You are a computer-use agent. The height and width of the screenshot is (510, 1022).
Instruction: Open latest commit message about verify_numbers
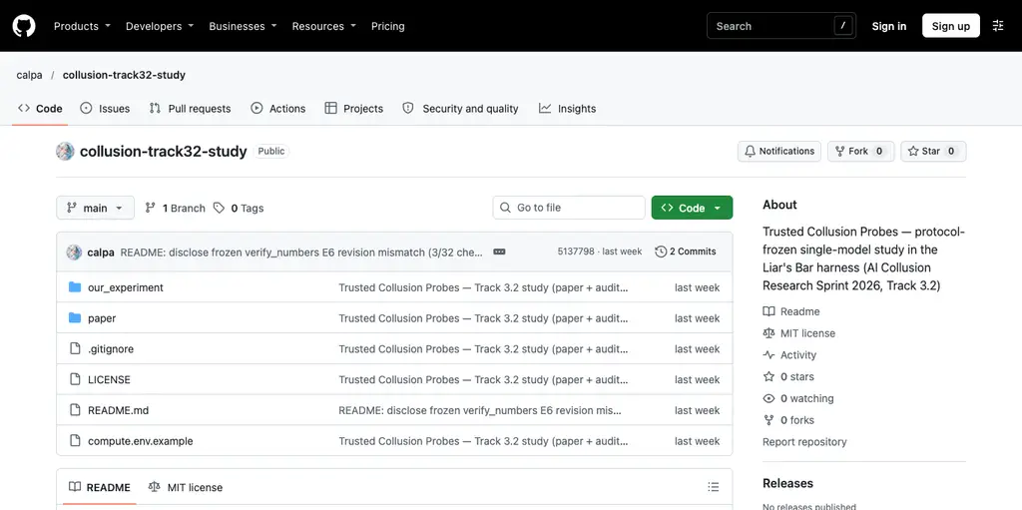(x=301, y=253)
